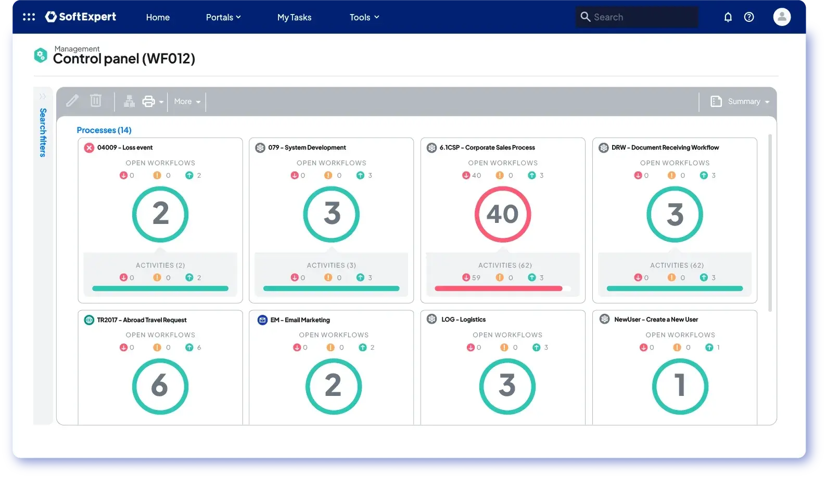This screenshot has width=826, height=478.
Task: Expand the printer options arrow
Action: tap(161, 102)
